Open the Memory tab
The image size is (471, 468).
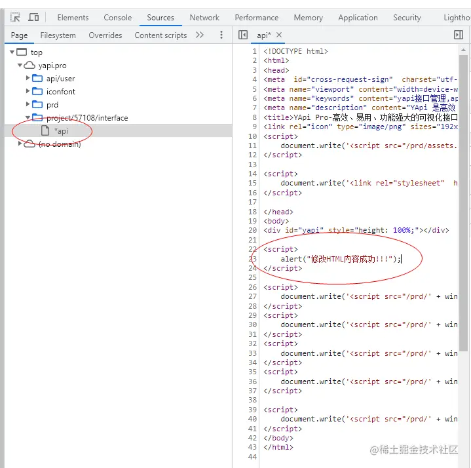[308, 18]
